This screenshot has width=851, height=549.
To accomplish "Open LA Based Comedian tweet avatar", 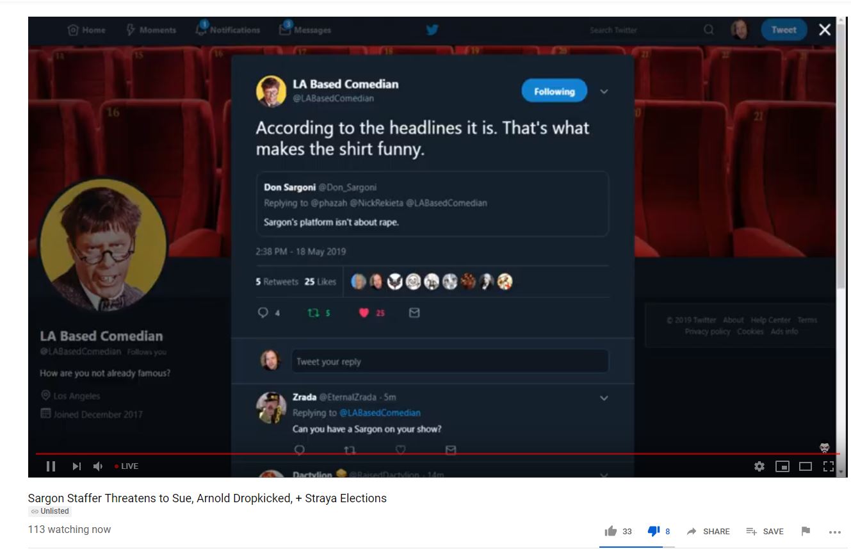I will point(271,91).
